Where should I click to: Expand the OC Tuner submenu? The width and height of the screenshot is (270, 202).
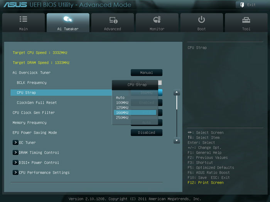(16, 143)
